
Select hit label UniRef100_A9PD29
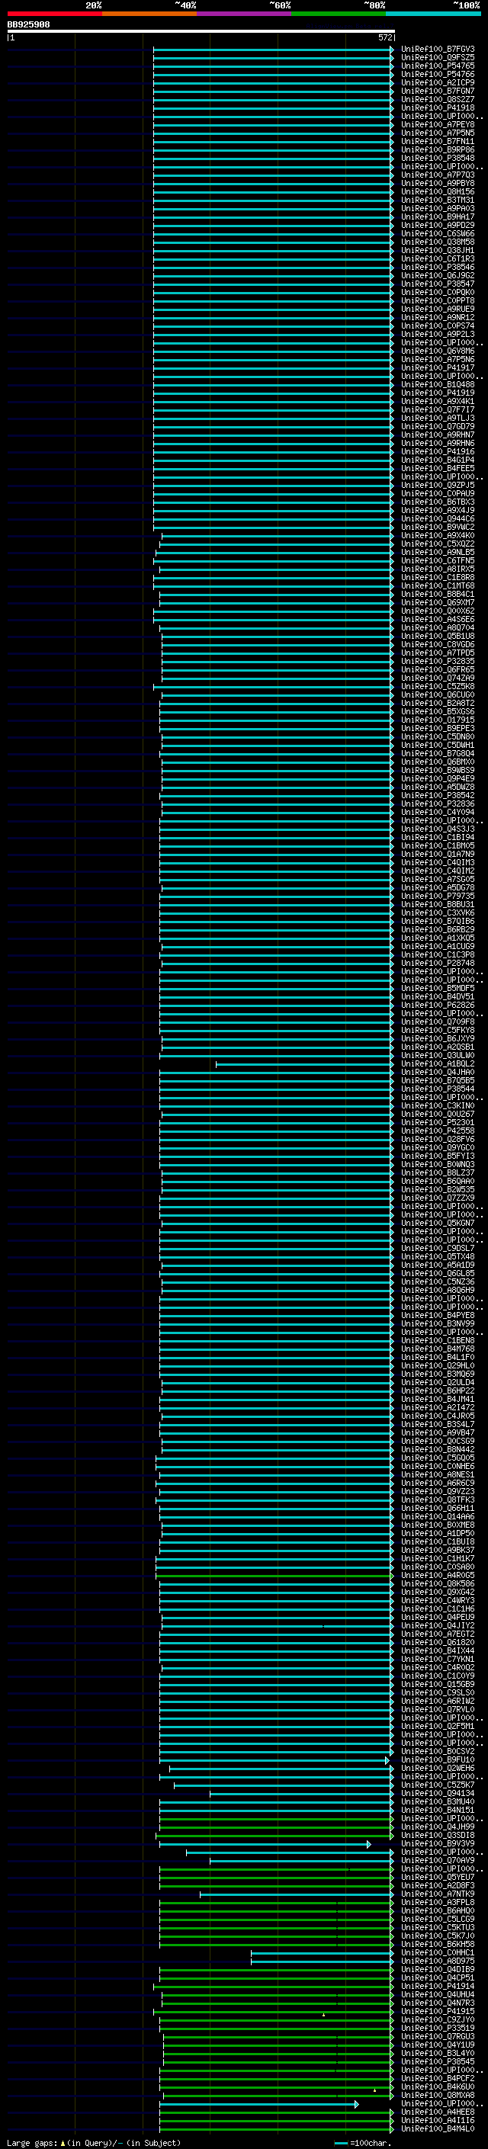click(438, 225)
